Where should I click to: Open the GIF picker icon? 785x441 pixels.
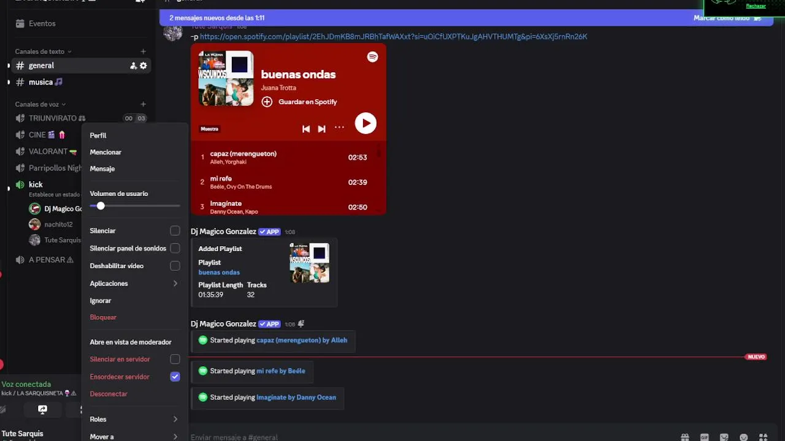click(x=705, y=437)
